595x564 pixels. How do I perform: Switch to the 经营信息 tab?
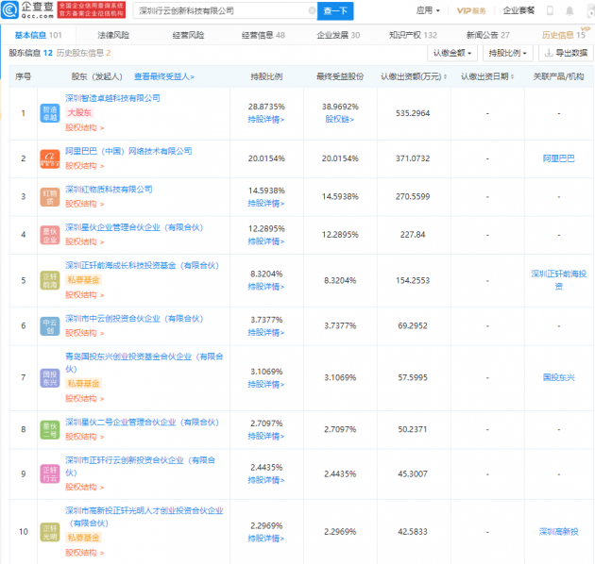(x=263, y=35)
